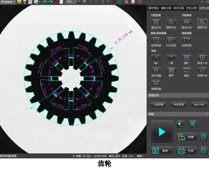Switch to the 基本特征 tab

point(153,8)
